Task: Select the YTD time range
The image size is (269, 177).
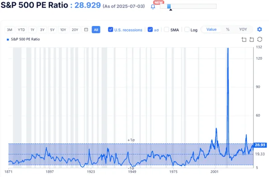Action: pyautogui.click(x=21, y=30)
